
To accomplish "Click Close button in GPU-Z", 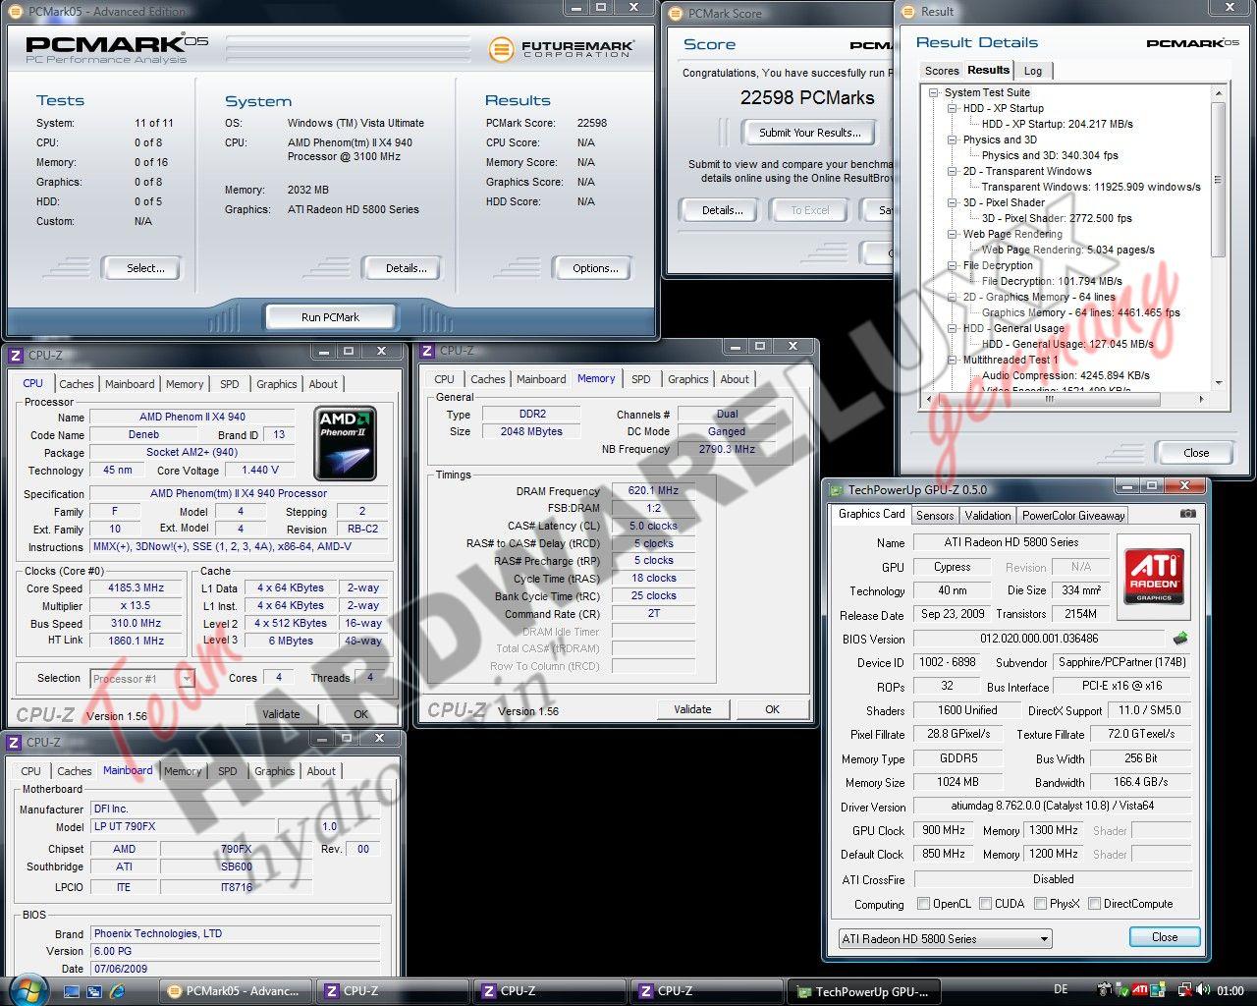I will tap(1165, 937).
